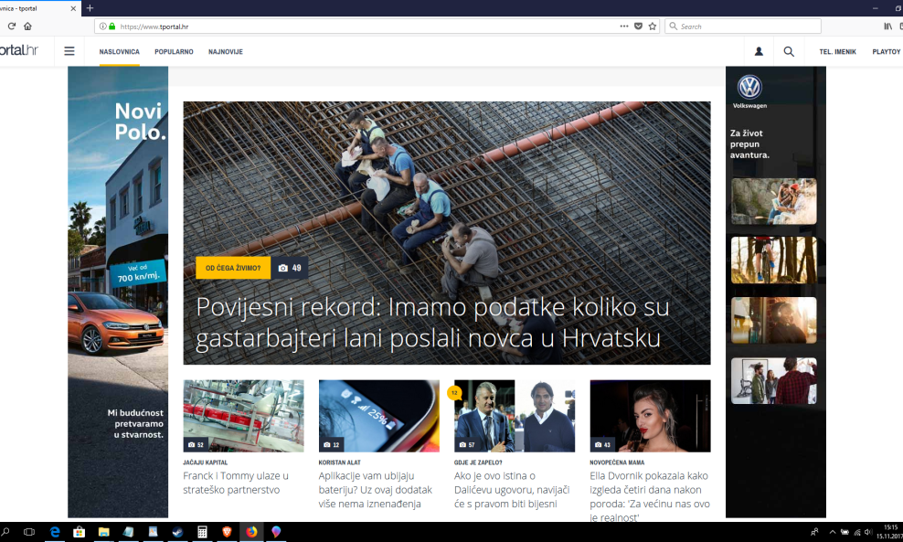Click the mountain biker ad thumbnail

(x=773, y=260)
